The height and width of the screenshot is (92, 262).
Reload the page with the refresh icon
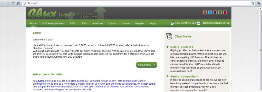tap(13, 3)
